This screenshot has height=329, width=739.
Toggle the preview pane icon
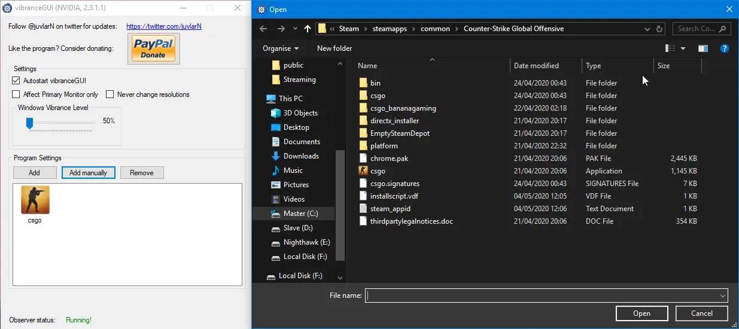[x=703, y=48]
